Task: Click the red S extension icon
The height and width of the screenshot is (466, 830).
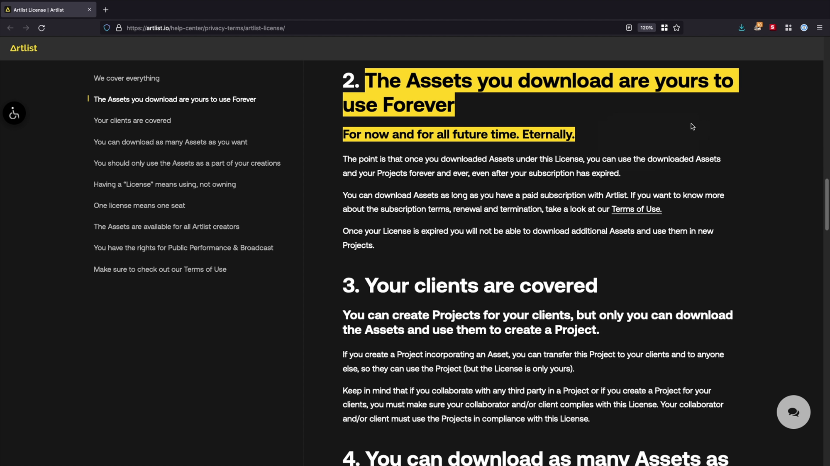Action: (x=772, y=27)
